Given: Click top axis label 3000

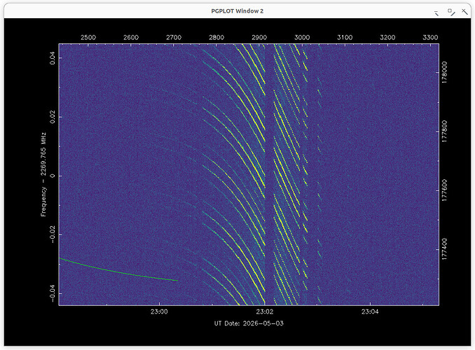Looking at the screenshot, I should pyautogui.click(x=302, y=37).
